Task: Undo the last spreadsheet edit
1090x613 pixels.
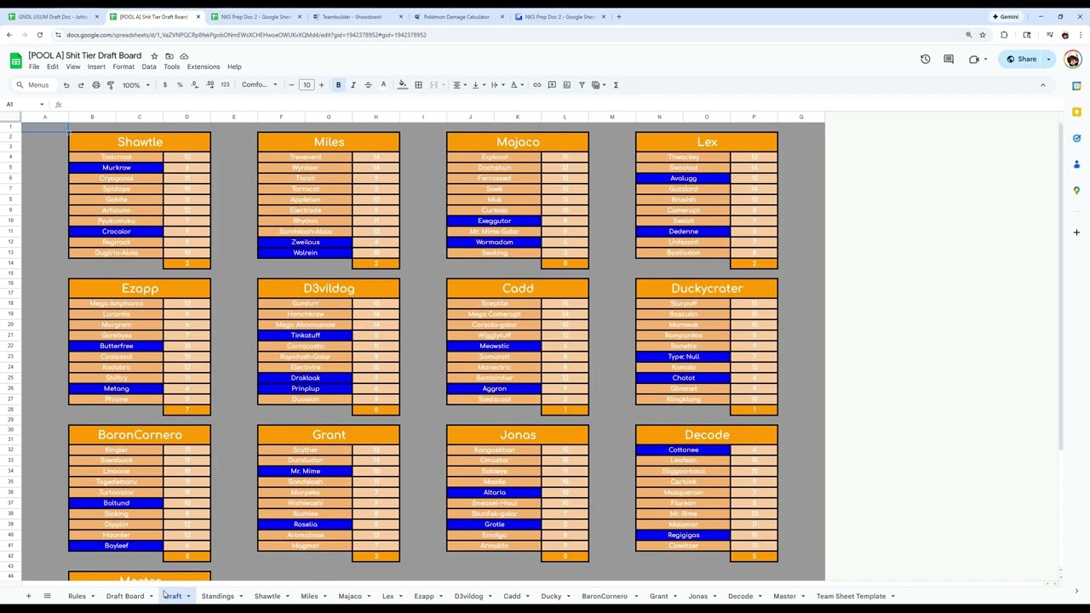Action: pos(66,85)
